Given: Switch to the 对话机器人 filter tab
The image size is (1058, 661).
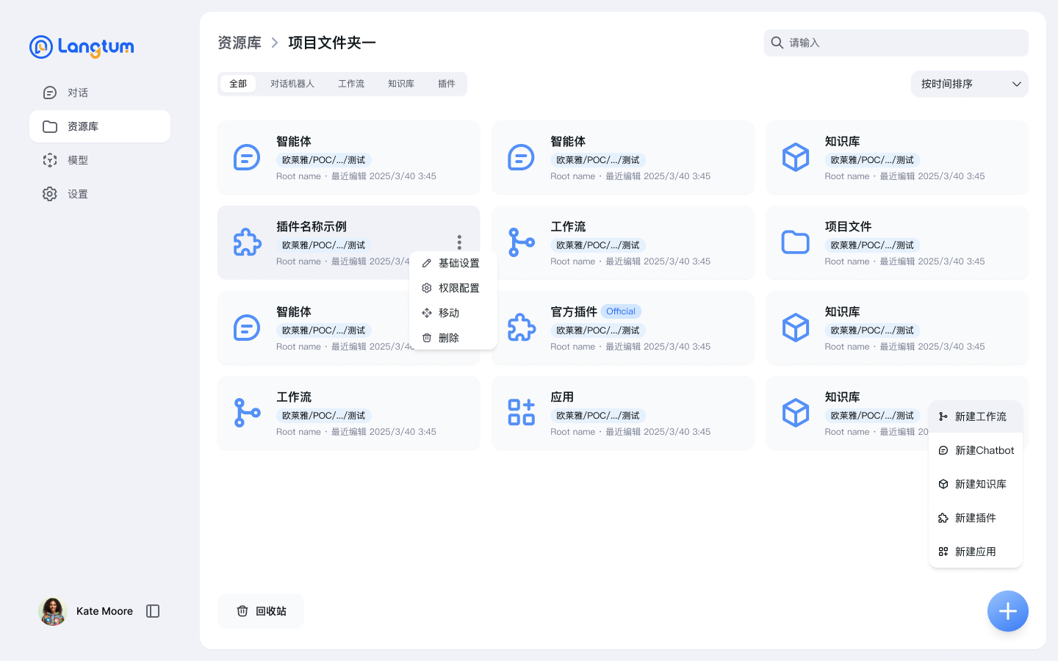Looking at the screenshot, I should [292, 84].
